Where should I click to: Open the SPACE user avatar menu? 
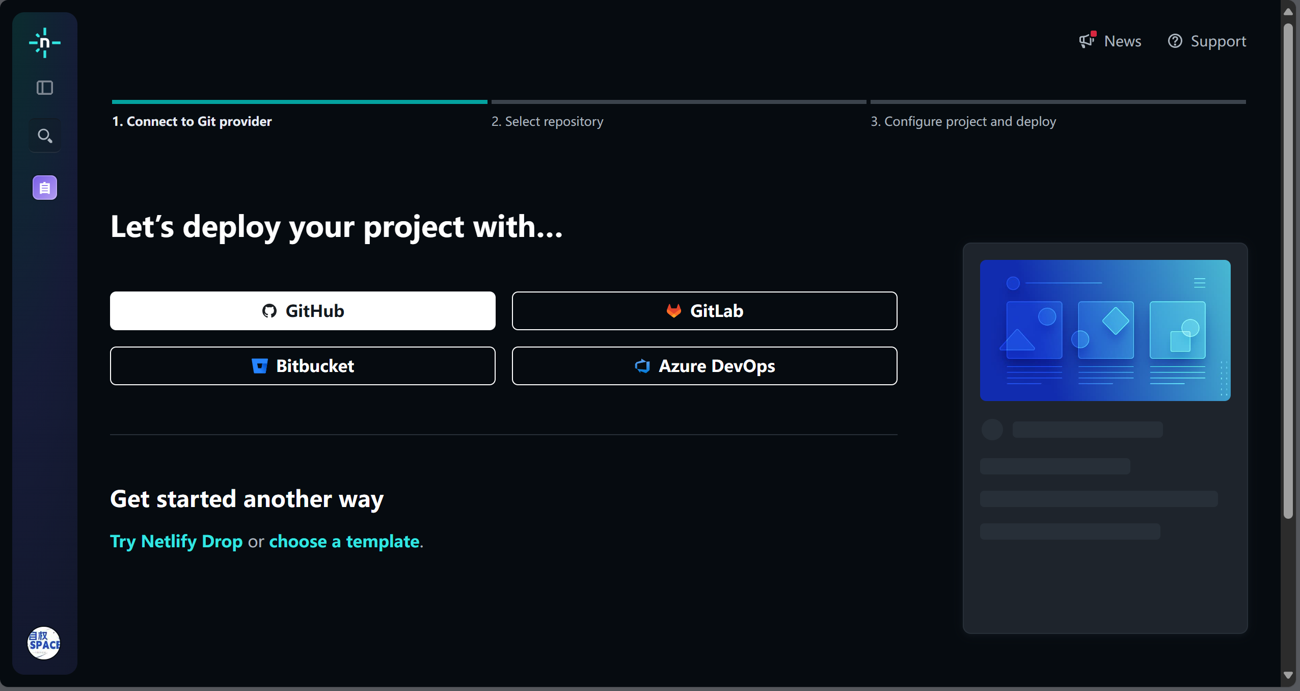coord(44,643)
